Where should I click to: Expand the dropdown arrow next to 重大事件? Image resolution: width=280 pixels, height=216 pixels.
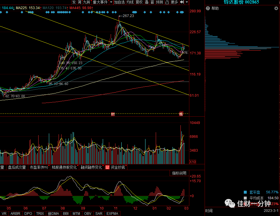point(111,2)
